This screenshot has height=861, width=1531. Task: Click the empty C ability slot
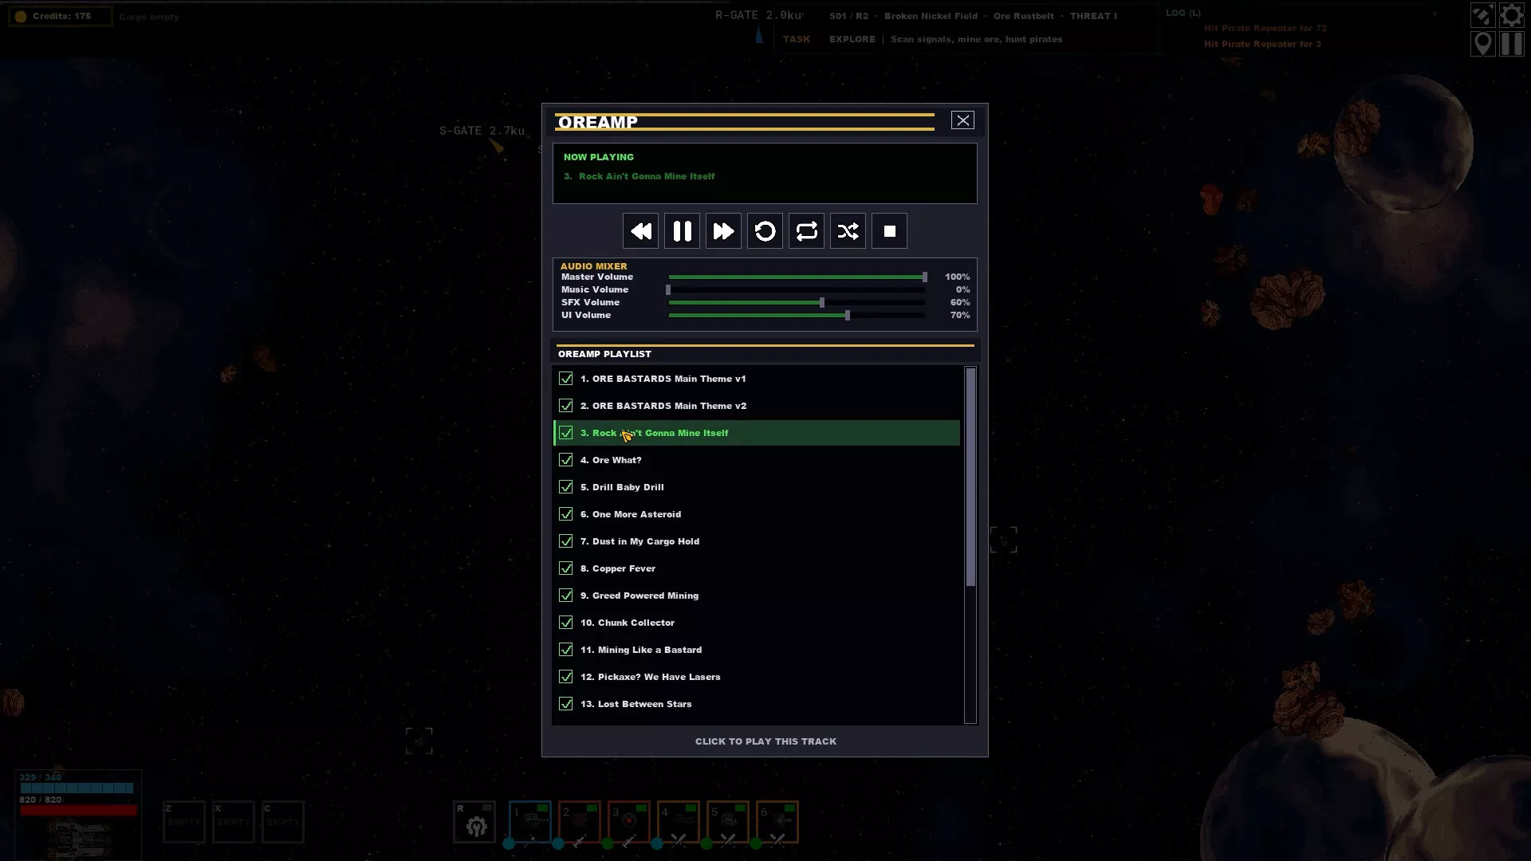[283, 822]
